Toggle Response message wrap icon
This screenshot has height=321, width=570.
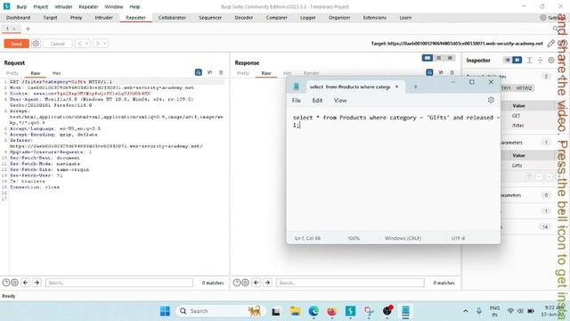pyautogui.click(x=429, y=72)
